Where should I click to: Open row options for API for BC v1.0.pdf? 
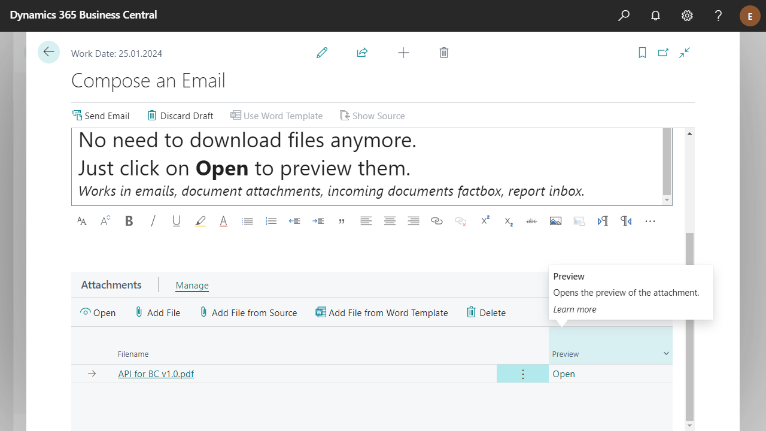click(x=522, y=374)
